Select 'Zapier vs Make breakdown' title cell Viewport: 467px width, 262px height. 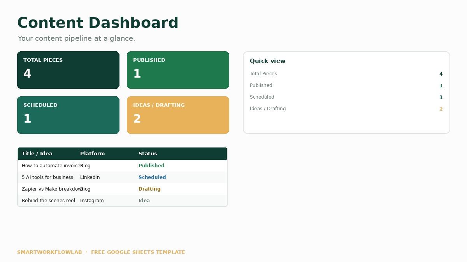coord(53,189)
